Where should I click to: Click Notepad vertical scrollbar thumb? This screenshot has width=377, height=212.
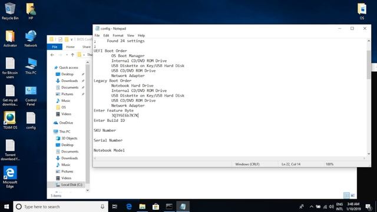pos(368,64)
